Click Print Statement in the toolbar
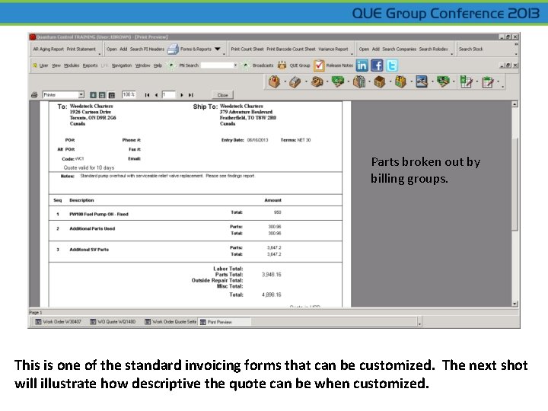 click(81, 49)
